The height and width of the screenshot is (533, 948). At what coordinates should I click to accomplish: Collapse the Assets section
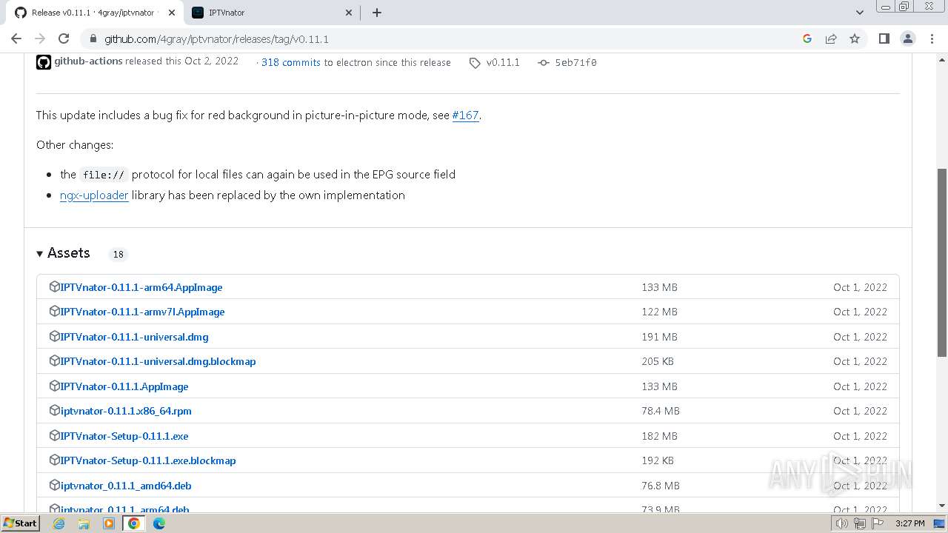(63, 253)
